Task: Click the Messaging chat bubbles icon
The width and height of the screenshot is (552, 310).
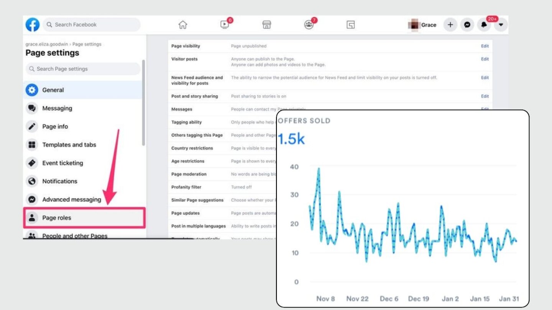Action: [32, 108]
